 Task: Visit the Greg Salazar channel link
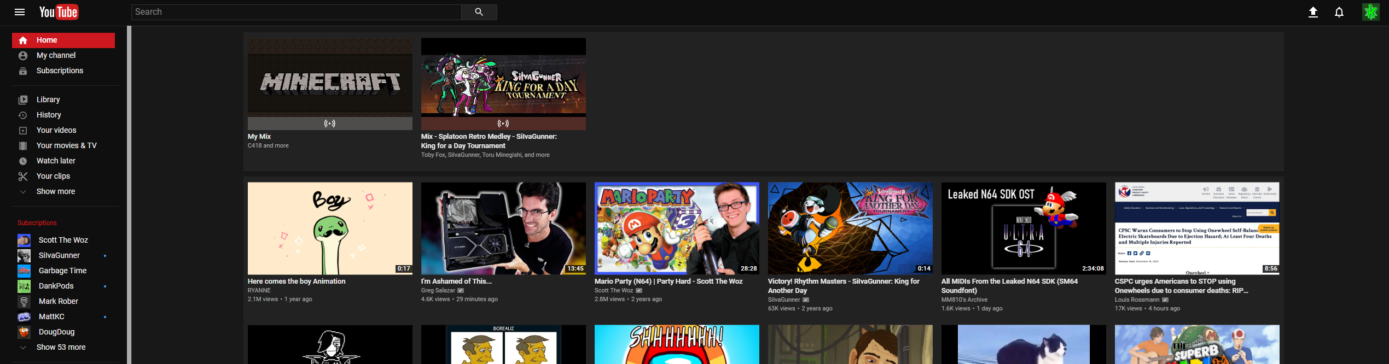pyautogui.click(x=438, y=291)
